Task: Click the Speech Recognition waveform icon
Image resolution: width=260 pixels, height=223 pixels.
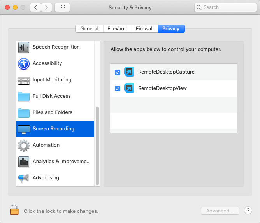Action: point(24,47)
